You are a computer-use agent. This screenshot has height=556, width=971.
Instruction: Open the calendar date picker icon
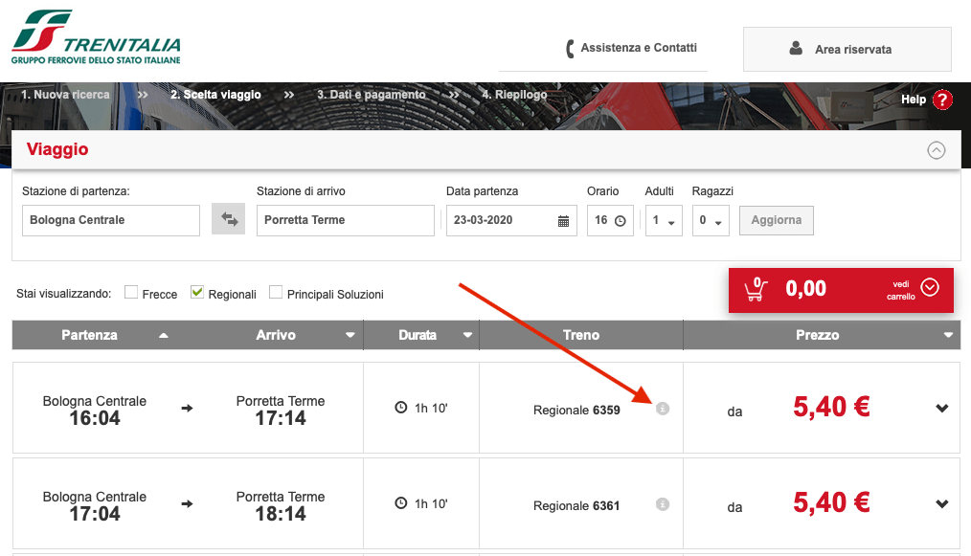tap(563, 221)
